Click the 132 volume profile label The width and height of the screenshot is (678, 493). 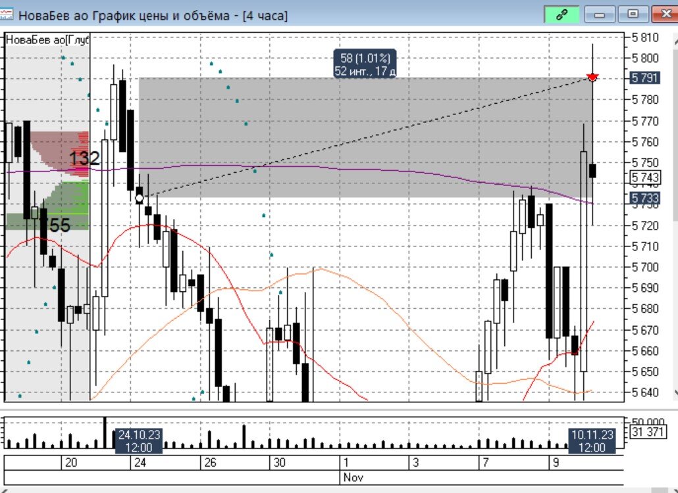(84, 158)
